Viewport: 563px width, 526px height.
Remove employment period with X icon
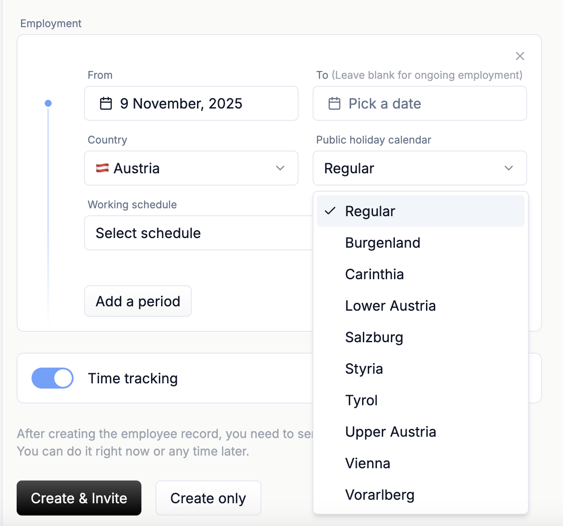520,56
